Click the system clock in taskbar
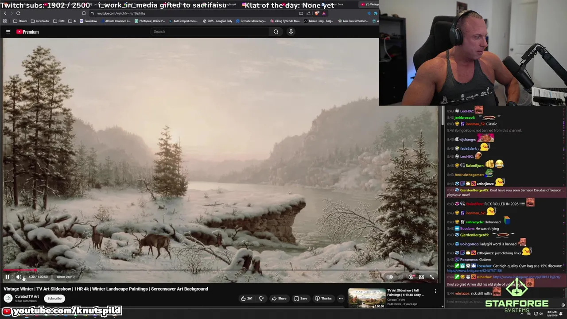This screenshot has height=319, width=567. 552,314
